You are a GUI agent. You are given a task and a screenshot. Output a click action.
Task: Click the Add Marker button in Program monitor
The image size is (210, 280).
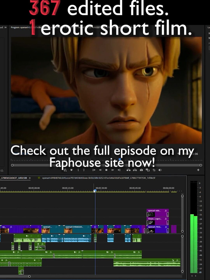click(x=71, y=170)
